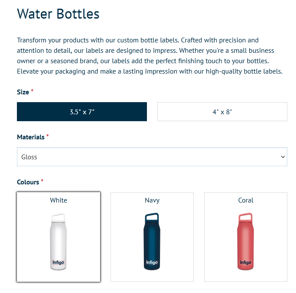Click the white bottle's cap handle

click(58, 217)
